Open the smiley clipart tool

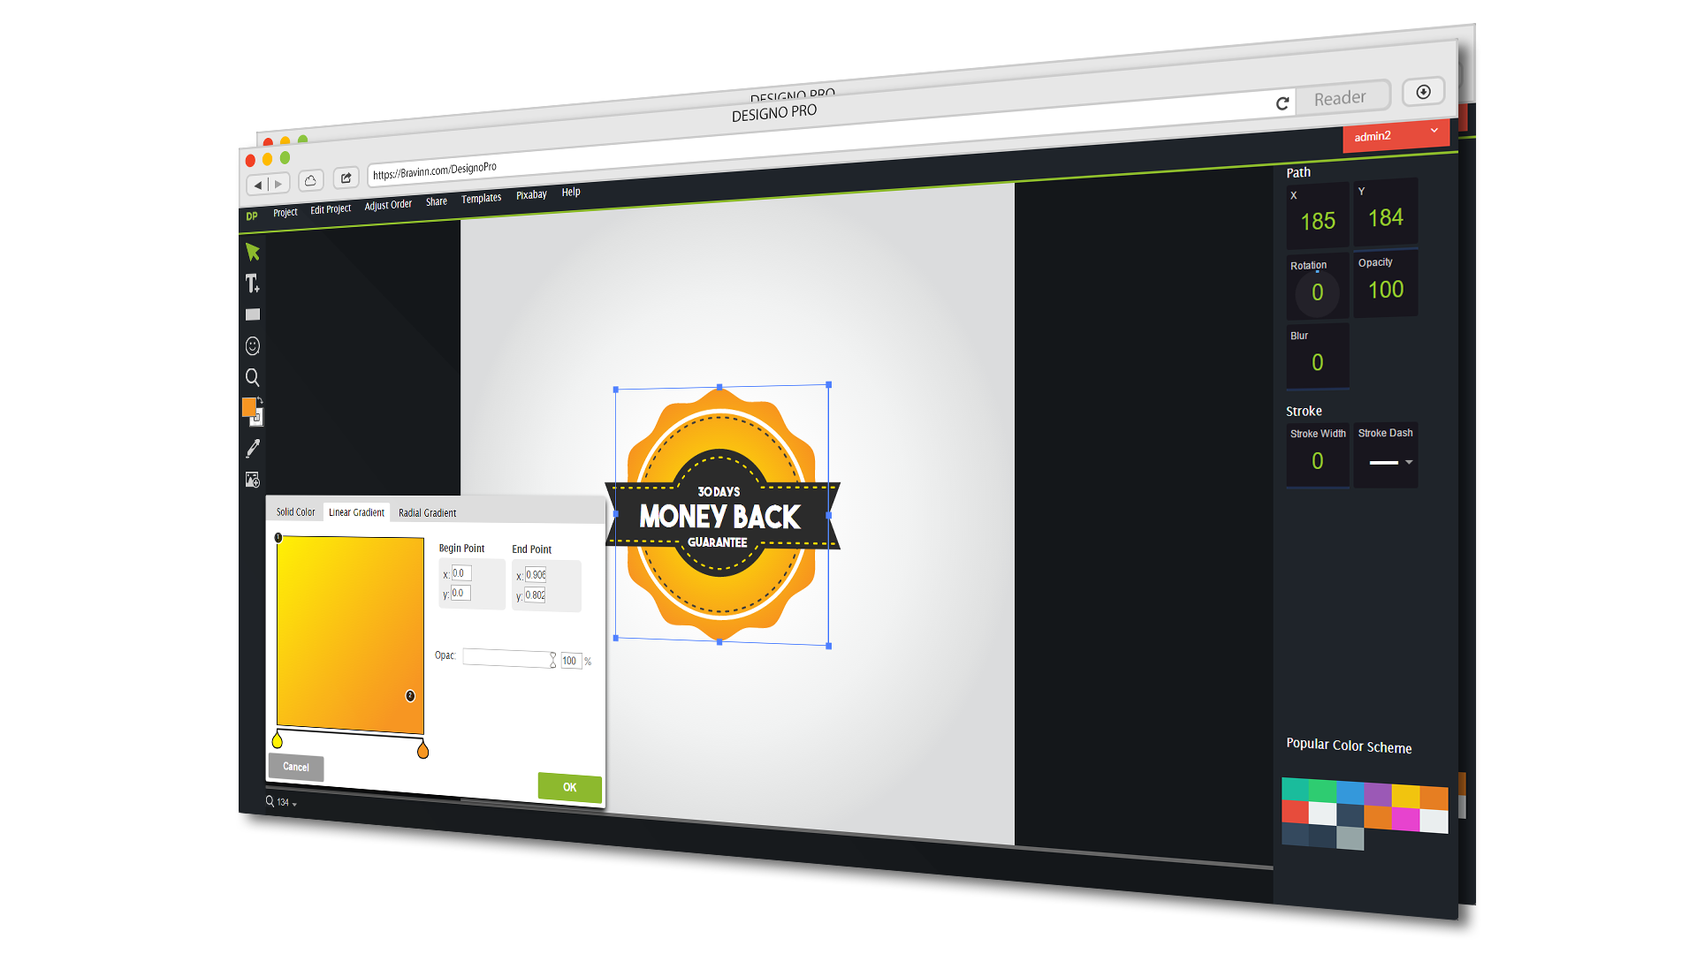point(253,346)
